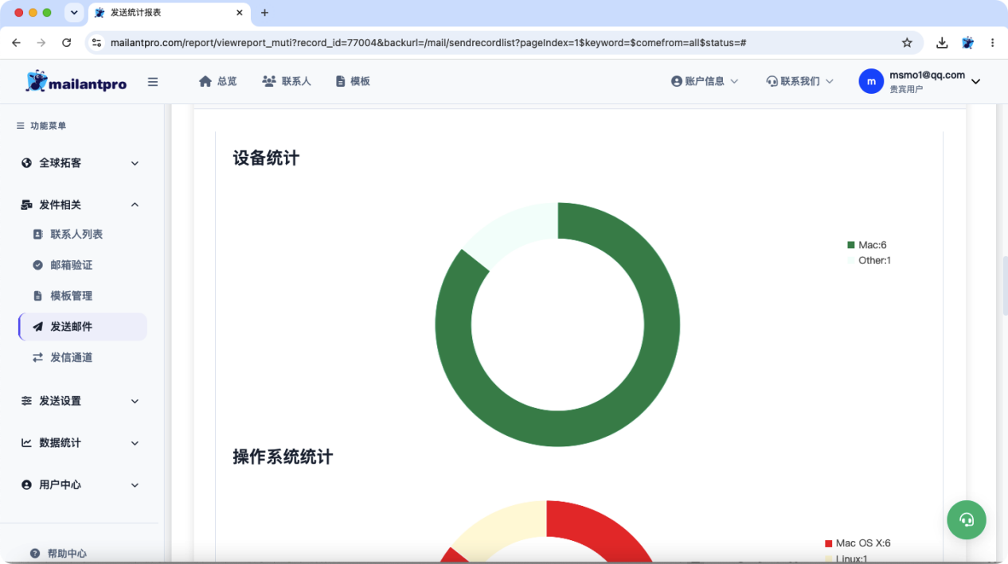Click the blue user avatar 'm'

click(871, 81)
